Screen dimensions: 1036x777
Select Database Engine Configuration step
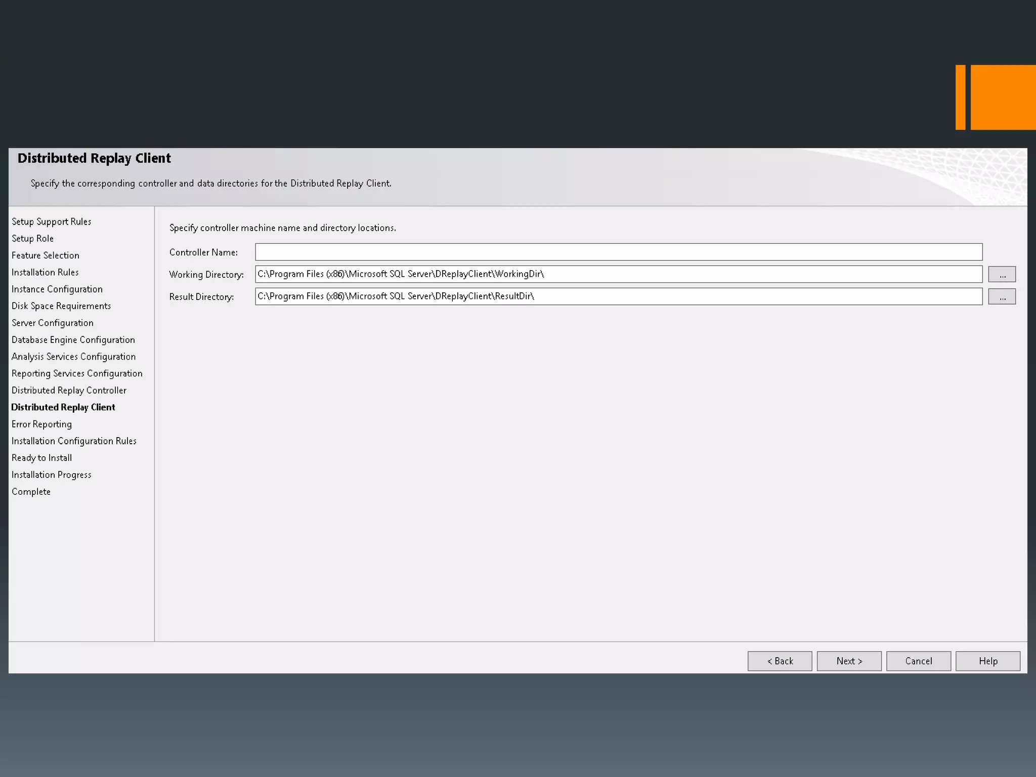coord(73,340)
